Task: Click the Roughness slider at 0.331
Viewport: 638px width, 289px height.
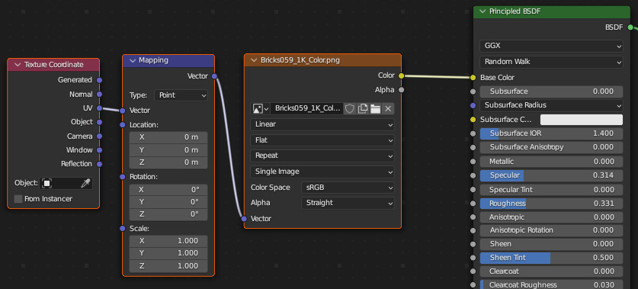Action: pos(551,203)
